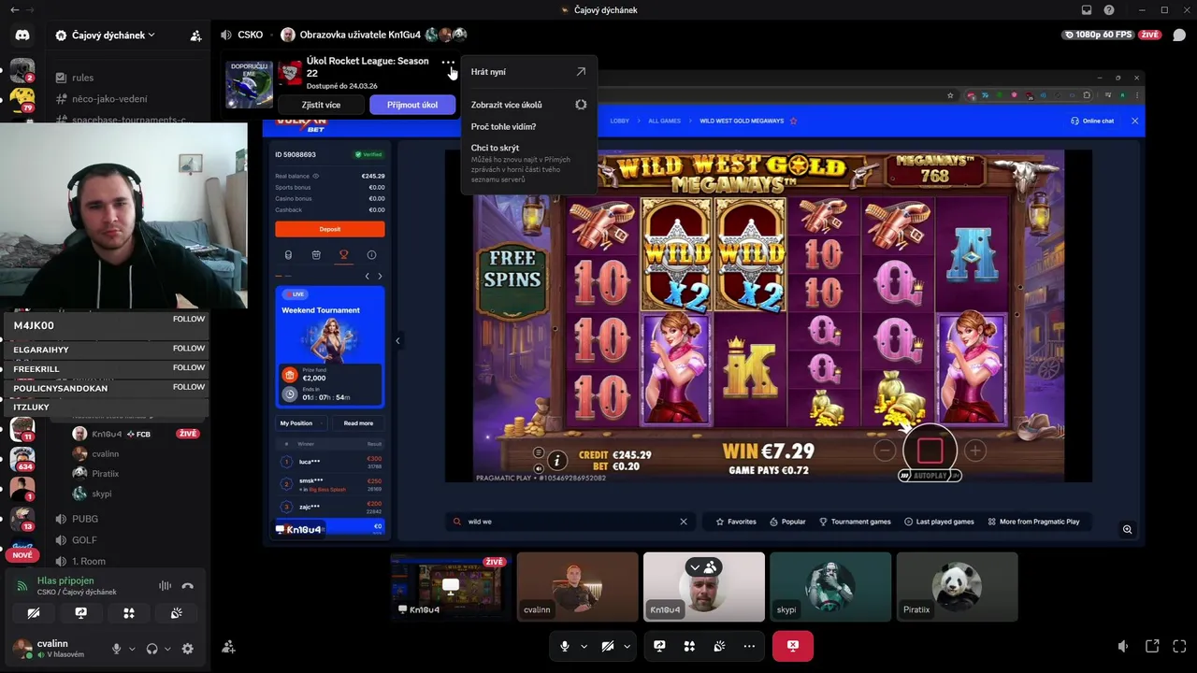Open Last played games filter

point(939,522)
